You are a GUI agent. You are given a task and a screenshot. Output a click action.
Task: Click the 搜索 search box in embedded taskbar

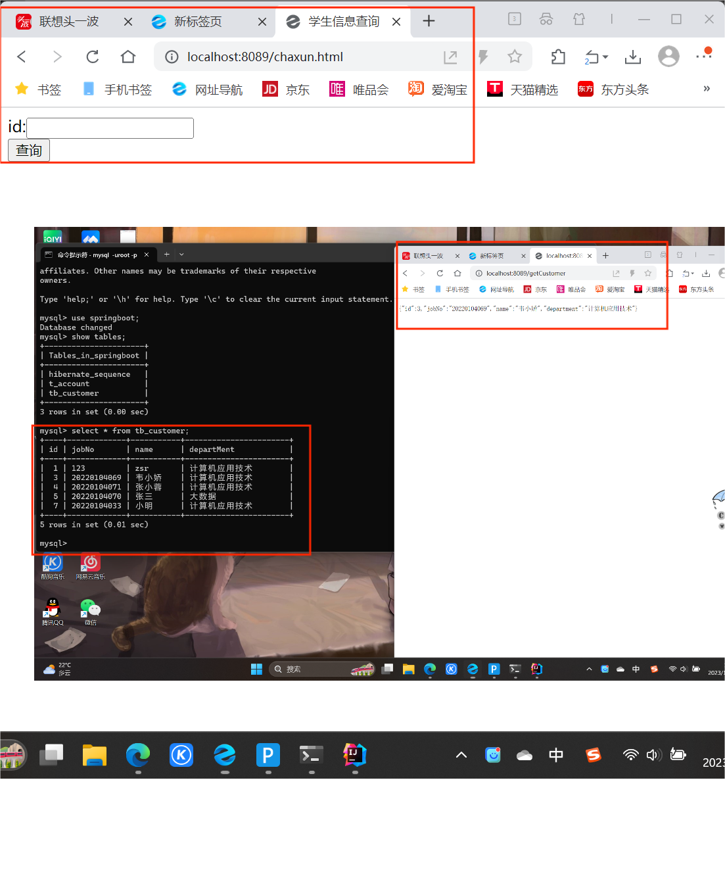[321, 669]
